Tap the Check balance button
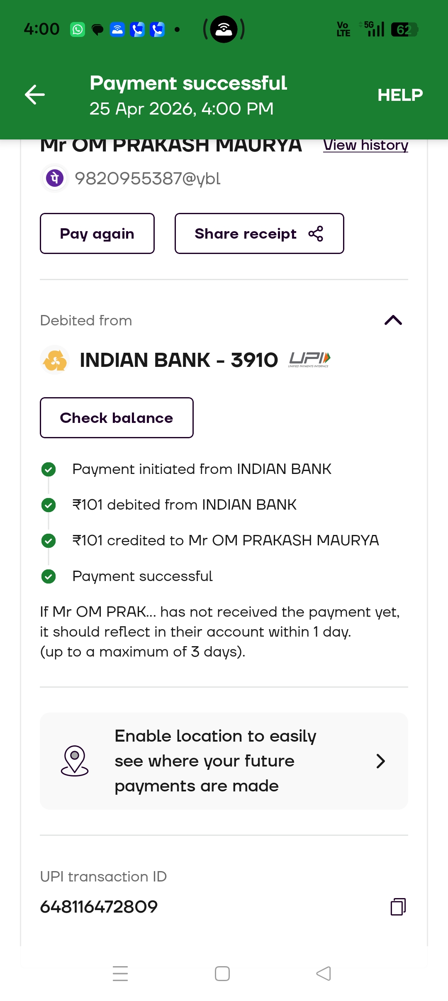 coord(117,417)
